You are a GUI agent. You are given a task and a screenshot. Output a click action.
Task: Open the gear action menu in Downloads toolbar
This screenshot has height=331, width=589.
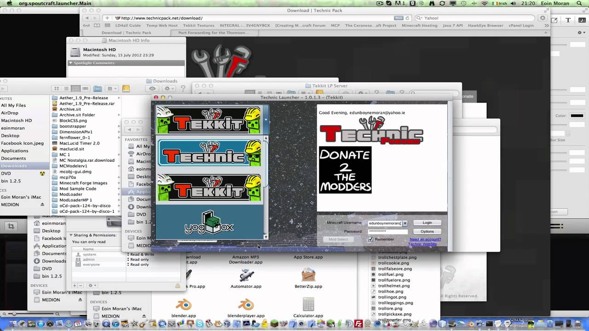pyautogui.click(x=169, y=89)
